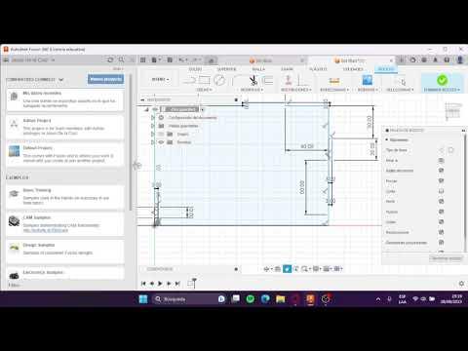
Task: Open Windows Start menu
Action: (143, 299)
